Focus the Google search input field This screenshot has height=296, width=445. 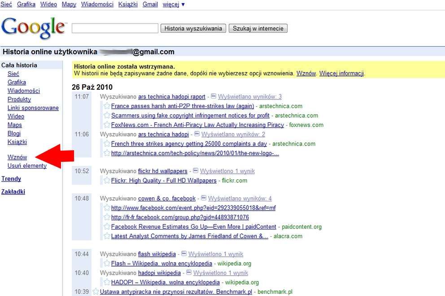click(x=115, y=28)
